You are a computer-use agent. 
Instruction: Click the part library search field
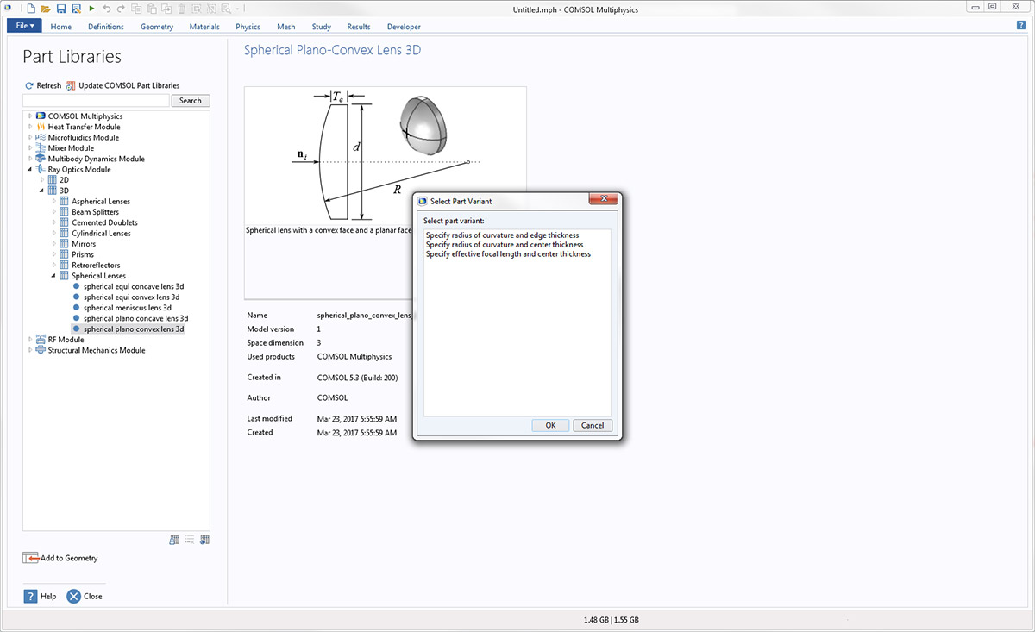[x=97, y=101]
